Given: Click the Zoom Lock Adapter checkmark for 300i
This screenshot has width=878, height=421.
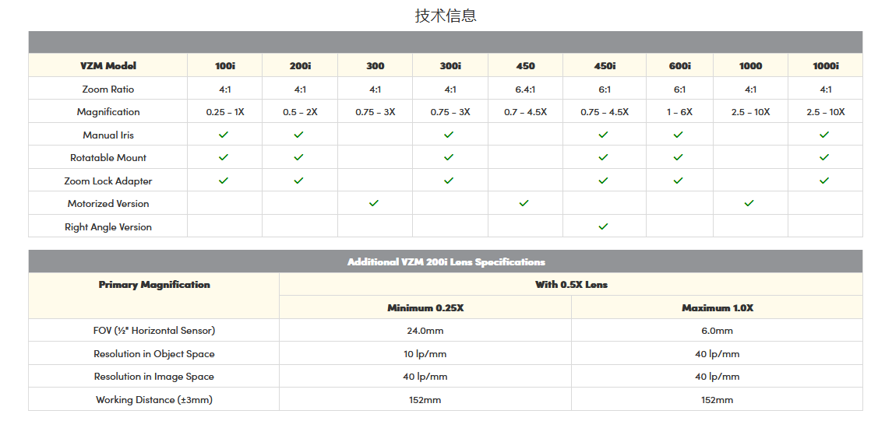Looking at the screenshot, I should click(449, 181).
